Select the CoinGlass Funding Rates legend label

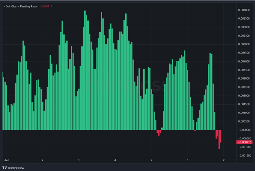21,6
